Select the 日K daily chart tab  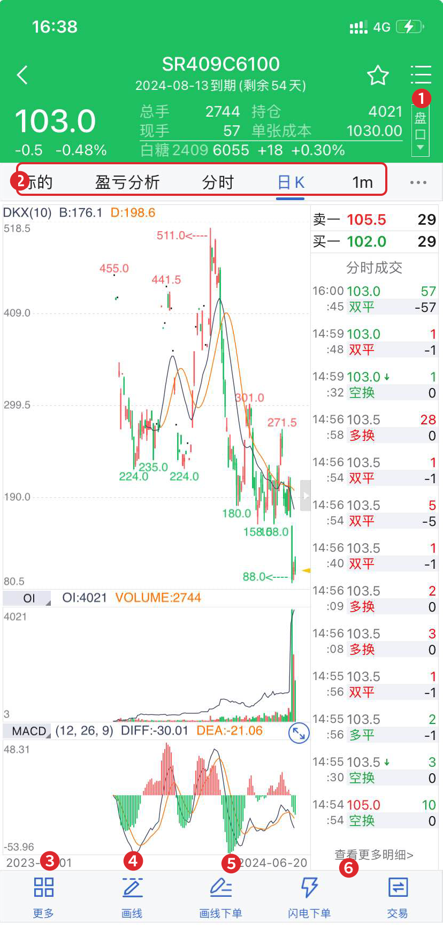(291, 182)
